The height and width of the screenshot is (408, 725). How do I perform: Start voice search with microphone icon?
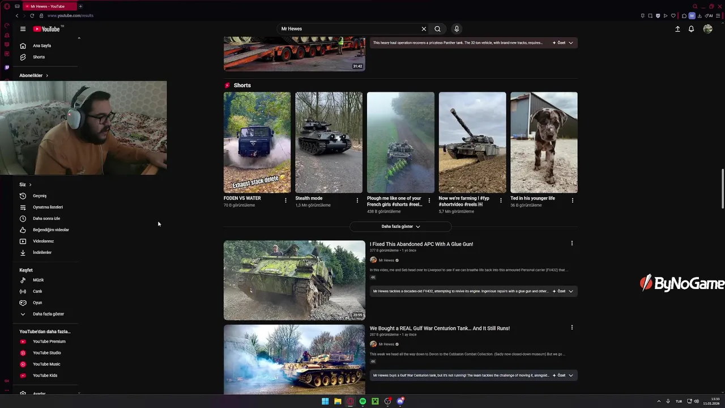(x=457, y=29)
